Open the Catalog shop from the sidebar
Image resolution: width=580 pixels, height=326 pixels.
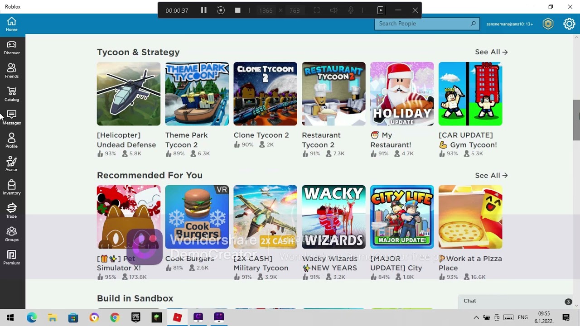[x=12, y=94]
